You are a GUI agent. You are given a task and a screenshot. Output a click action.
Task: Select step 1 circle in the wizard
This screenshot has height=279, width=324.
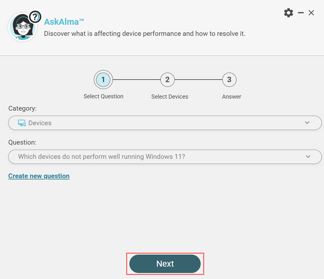click(x=103, y=80)
